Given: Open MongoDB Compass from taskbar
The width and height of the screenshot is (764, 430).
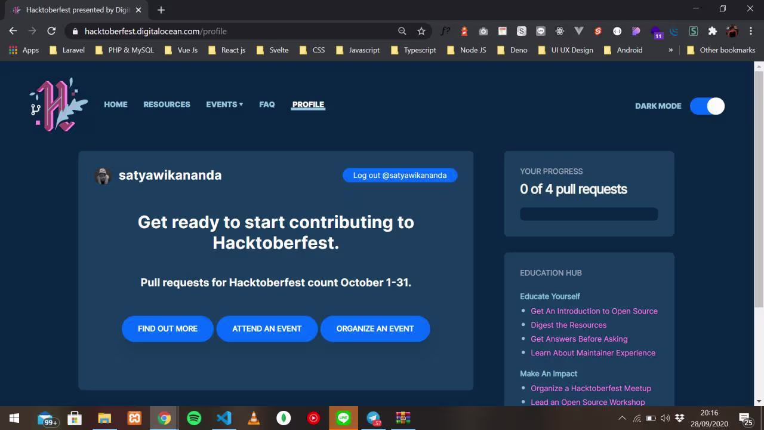Looking at the screenshot, I should coord(284,418).
